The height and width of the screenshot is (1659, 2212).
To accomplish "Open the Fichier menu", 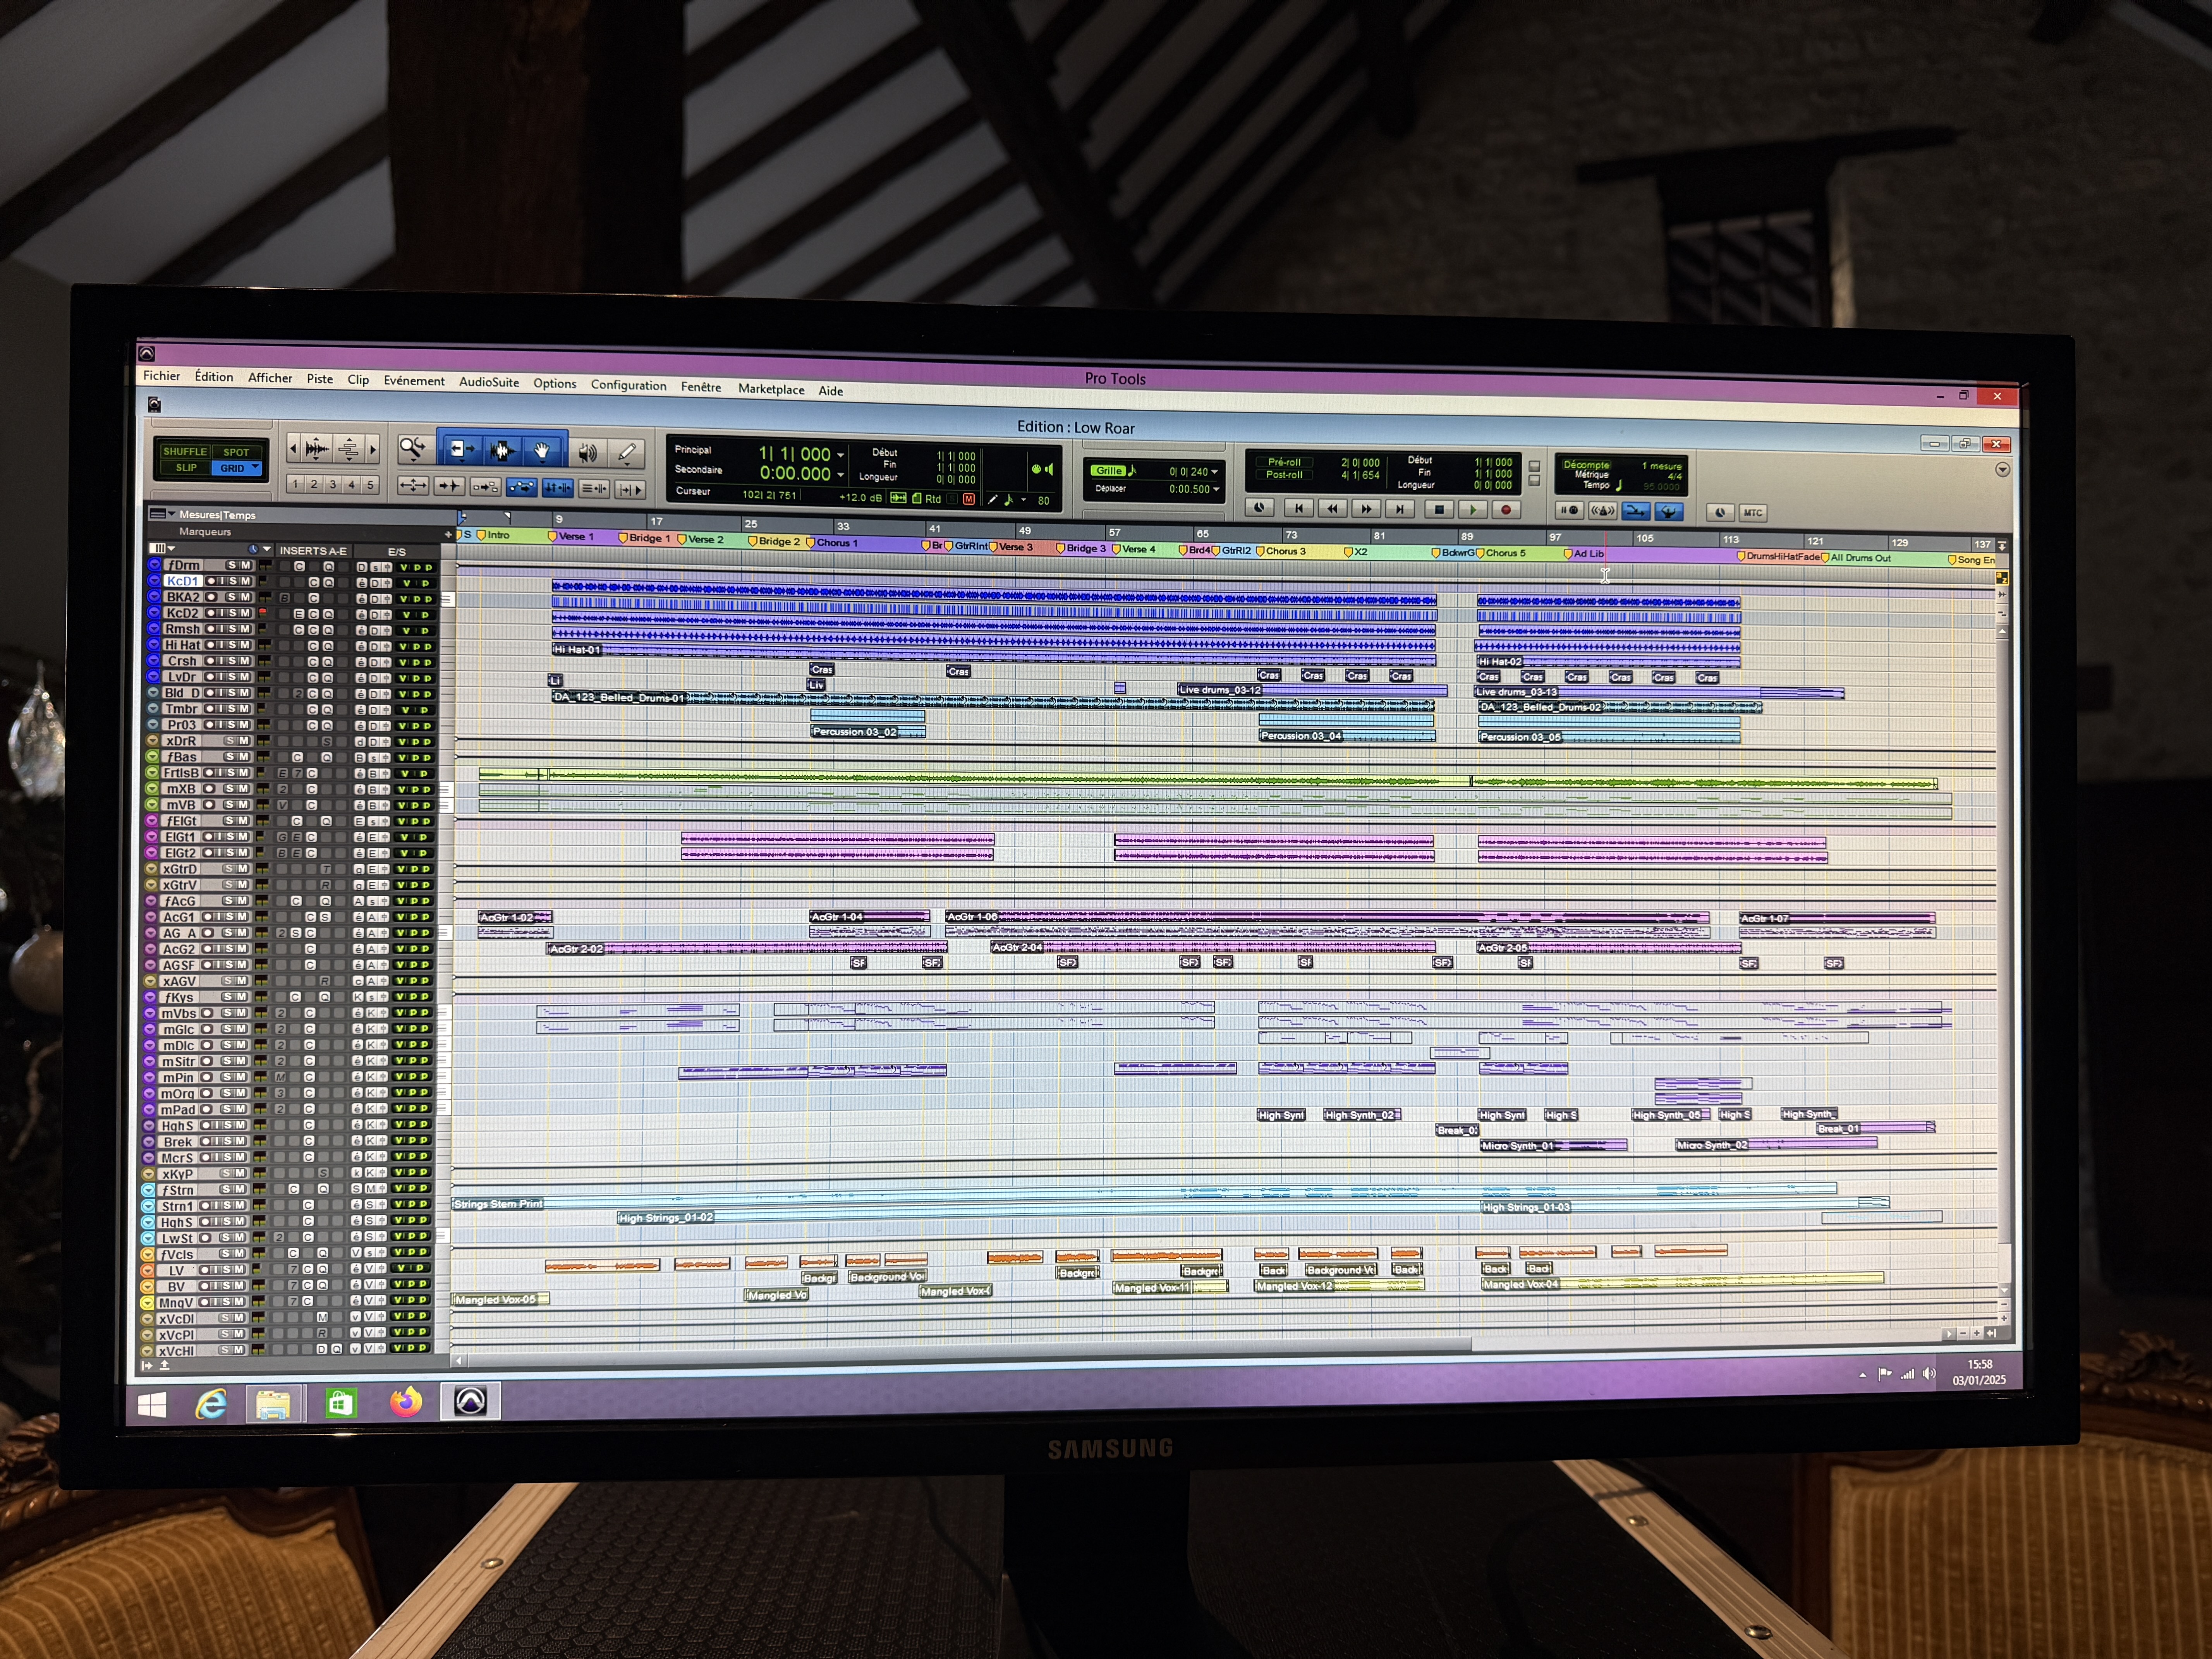I will [x=161, y=376].
